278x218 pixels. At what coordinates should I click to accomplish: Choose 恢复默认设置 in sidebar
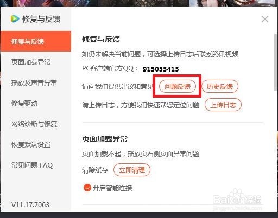tap(31, 144)
